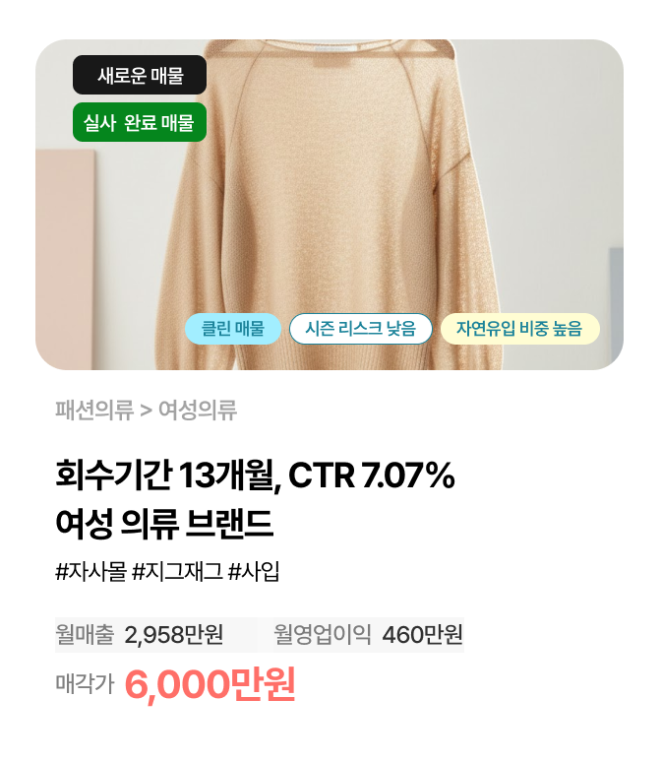Click the red 6,000만원 sale price

click(x=210, y=684)
